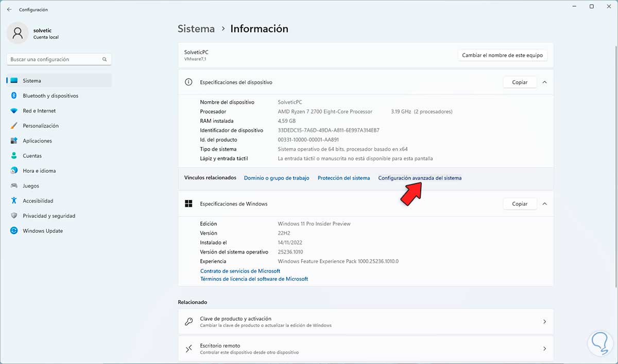Image resolution: width=618 pixels, height=364 pixels.
Task: Click the Escritorio remoto icon
Action: (189, 349)
